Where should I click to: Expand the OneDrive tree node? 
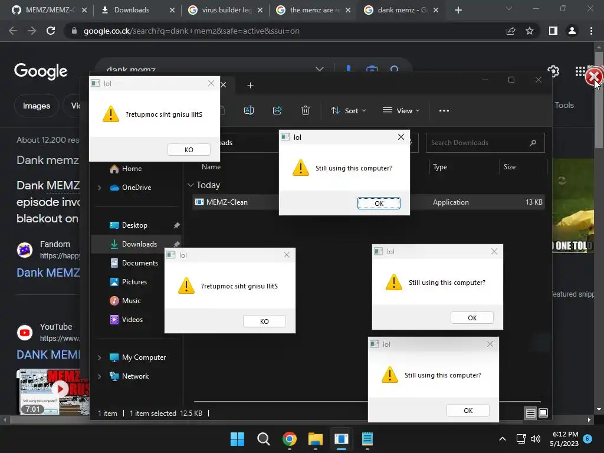tap(99, 188)
